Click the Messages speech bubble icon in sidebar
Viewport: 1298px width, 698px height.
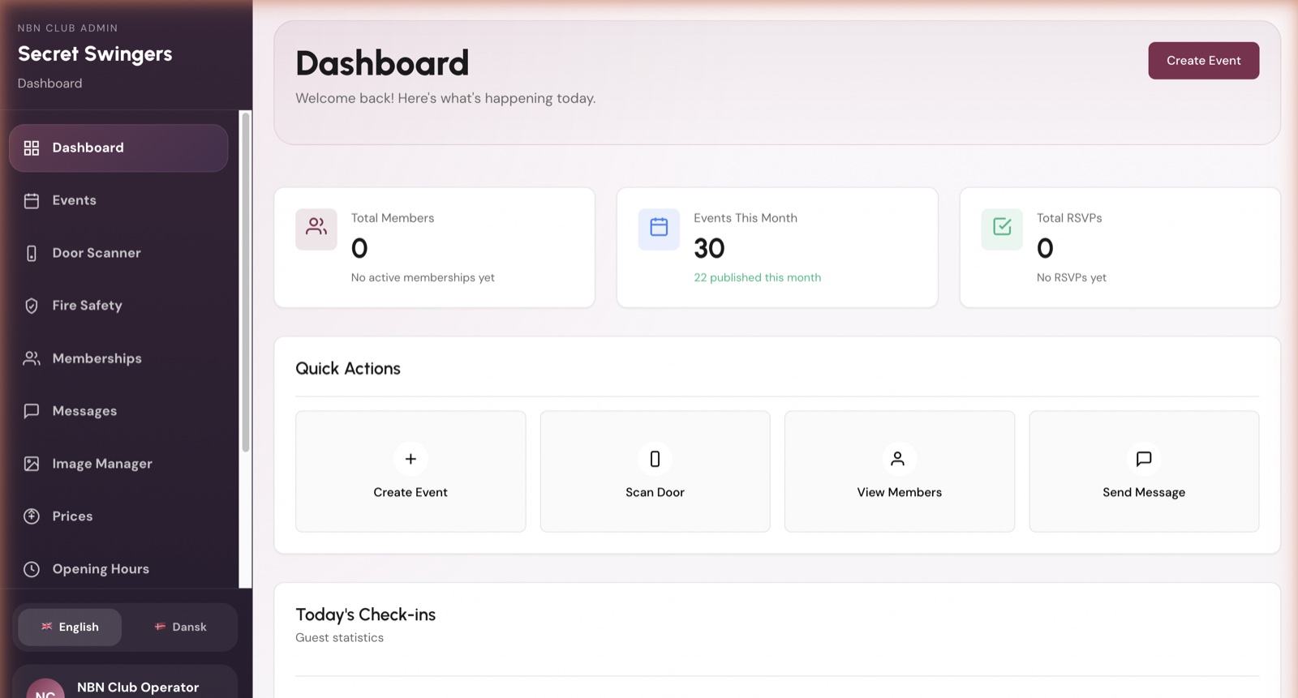[32, 411]
